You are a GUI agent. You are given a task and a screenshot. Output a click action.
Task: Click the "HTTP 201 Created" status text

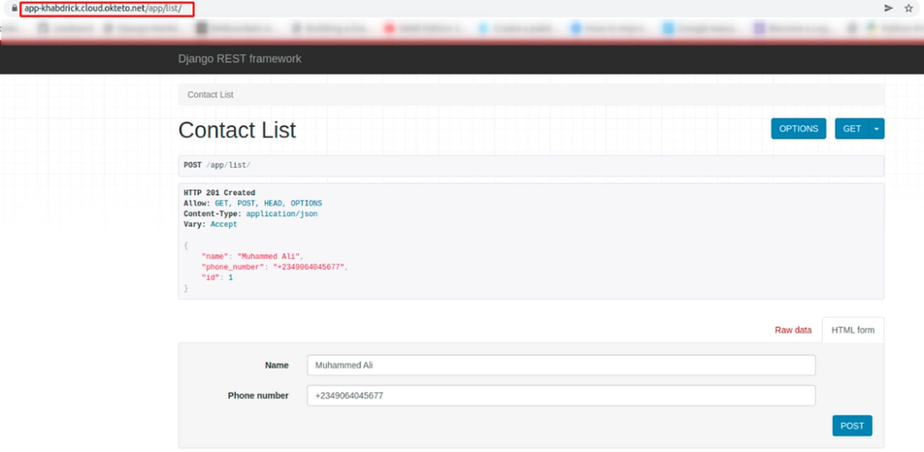219,192
